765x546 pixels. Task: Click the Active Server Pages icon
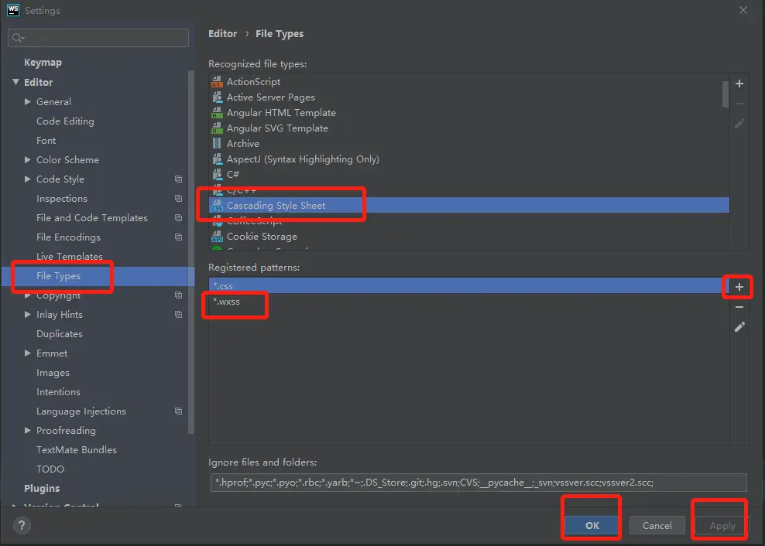217,97
